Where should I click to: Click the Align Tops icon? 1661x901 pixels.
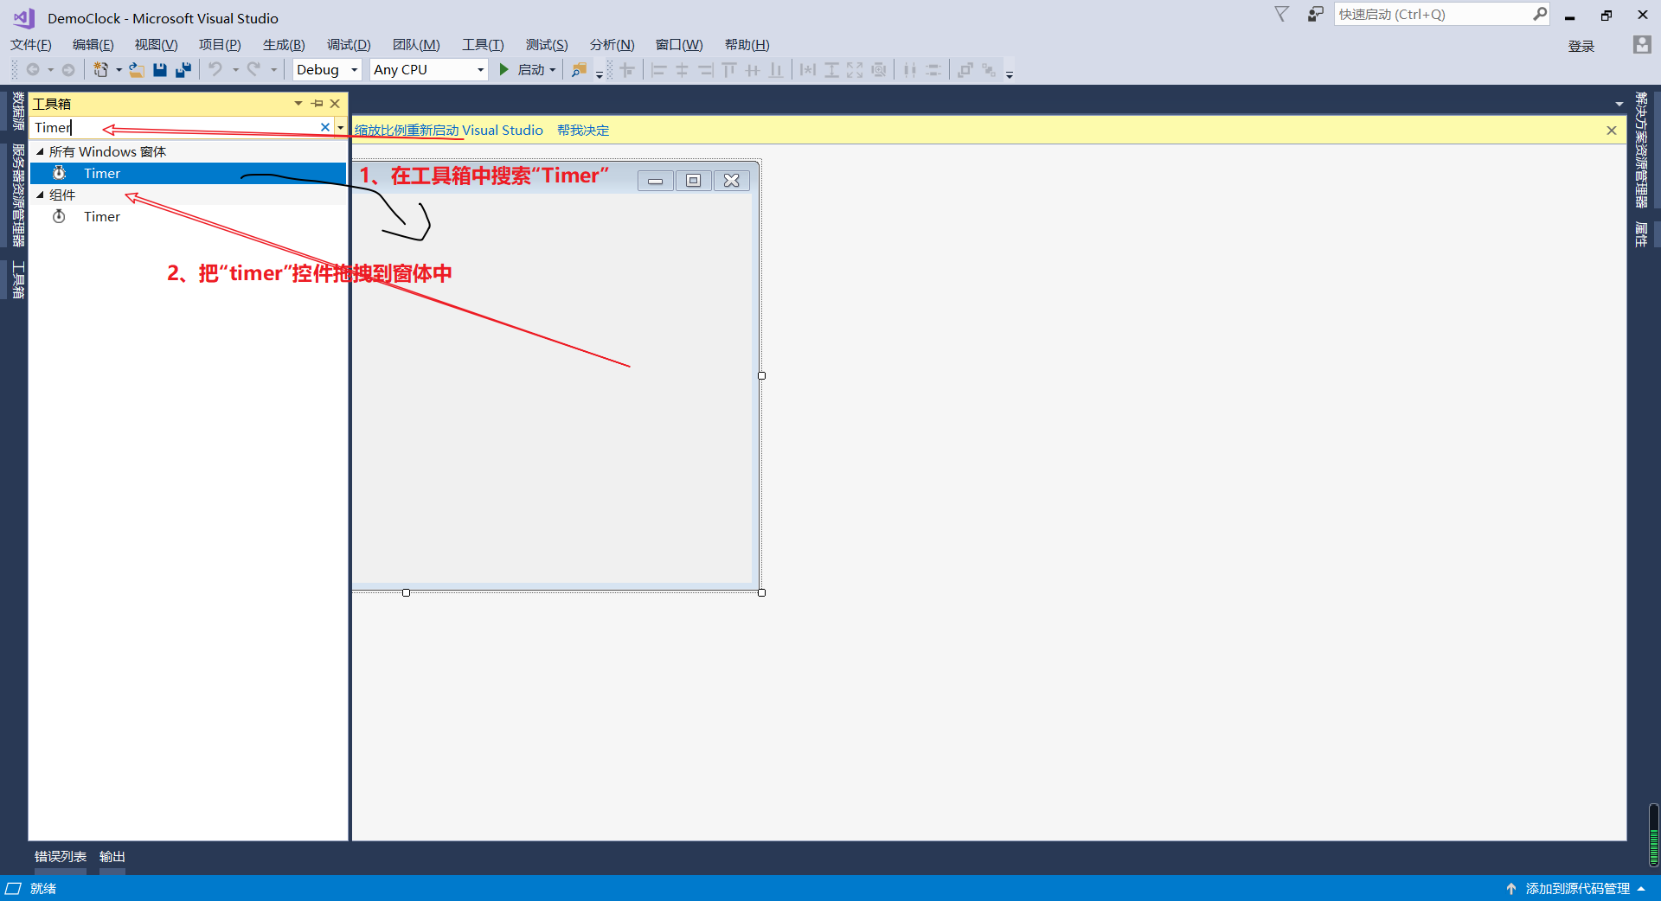pos(729,70)
